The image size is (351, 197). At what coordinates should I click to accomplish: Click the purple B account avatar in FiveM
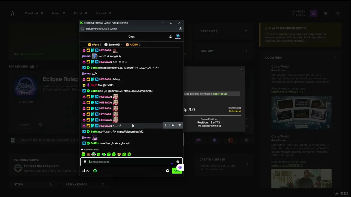click(313, 13)
